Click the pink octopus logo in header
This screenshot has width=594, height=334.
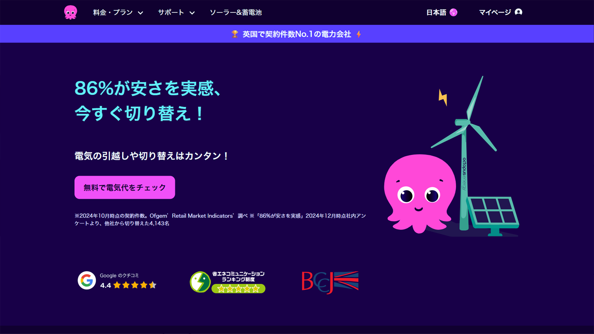(70, 13)
